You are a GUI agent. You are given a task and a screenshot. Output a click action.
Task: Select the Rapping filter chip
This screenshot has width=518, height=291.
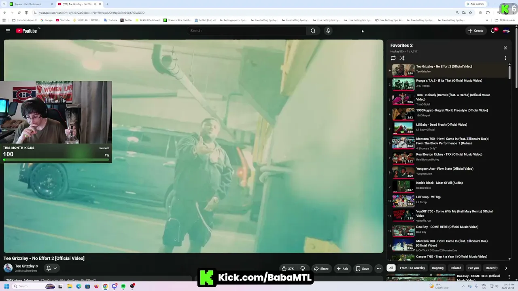[x=437, y=268]
